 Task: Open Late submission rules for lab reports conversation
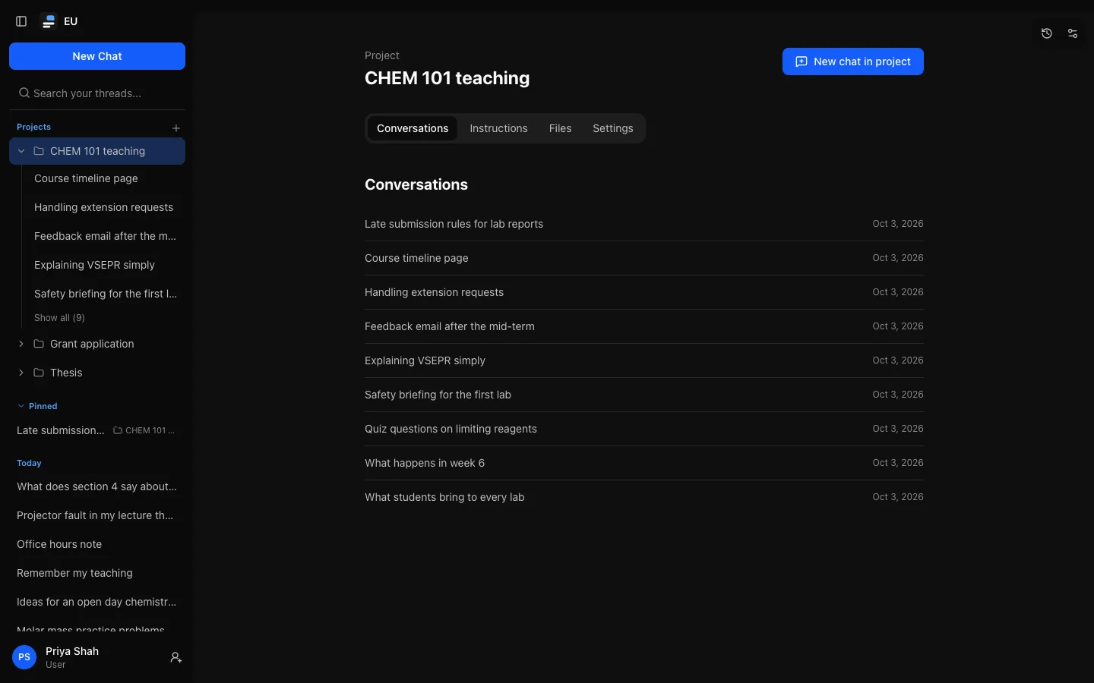644,224
